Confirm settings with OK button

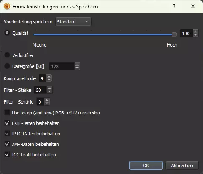pyautogui.click(x=146, y=166)
